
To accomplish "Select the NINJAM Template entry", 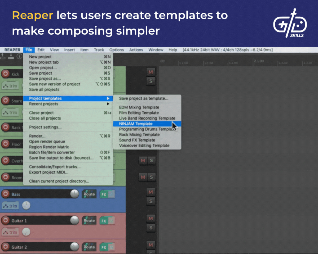I will tap(136, 124).
